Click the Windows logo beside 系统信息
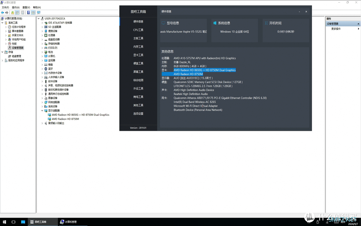Image resolution: width=361 pixels, height=226 pixels. click(215, 23)
